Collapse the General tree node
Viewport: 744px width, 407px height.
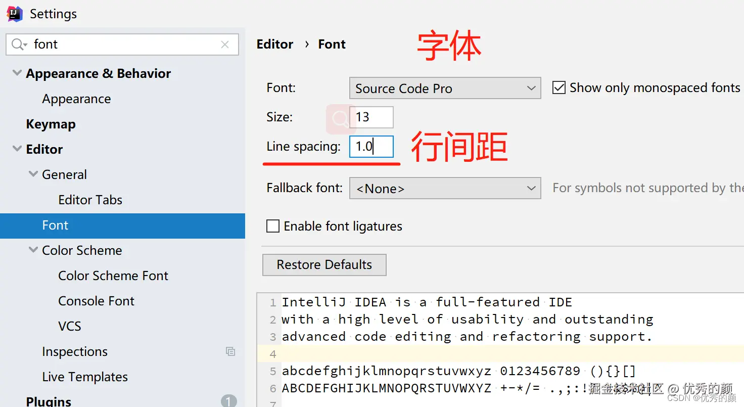click(x=33, y=174)
